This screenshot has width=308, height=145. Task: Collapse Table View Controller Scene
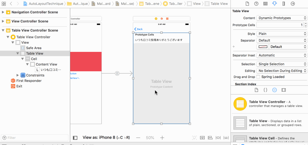(x=3, y=30)
